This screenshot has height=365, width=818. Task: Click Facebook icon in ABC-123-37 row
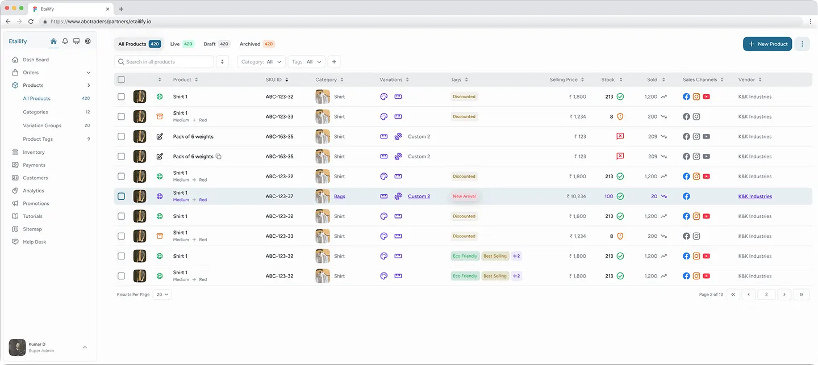(x=686, y=196)
